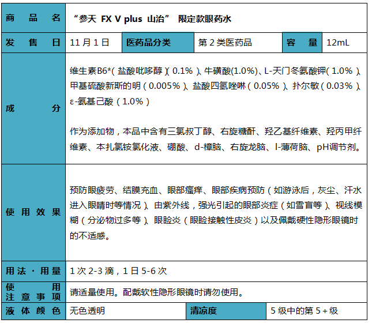
Task: Click the 液体颜色 row label
Action: pyautogui.click(x=33, y=311)
